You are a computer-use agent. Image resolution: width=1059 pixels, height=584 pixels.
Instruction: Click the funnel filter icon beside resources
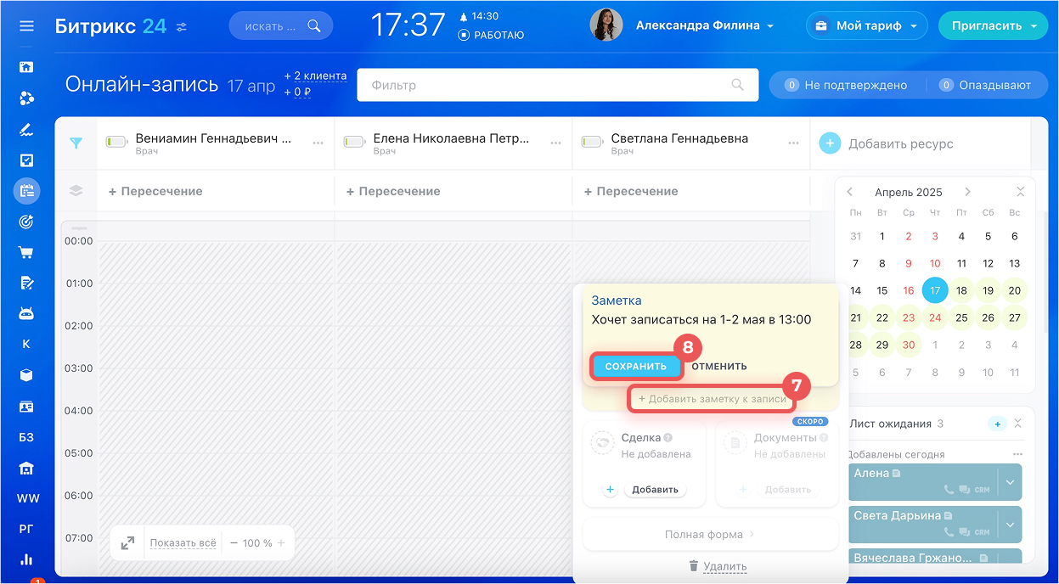(x=76, y=143)
